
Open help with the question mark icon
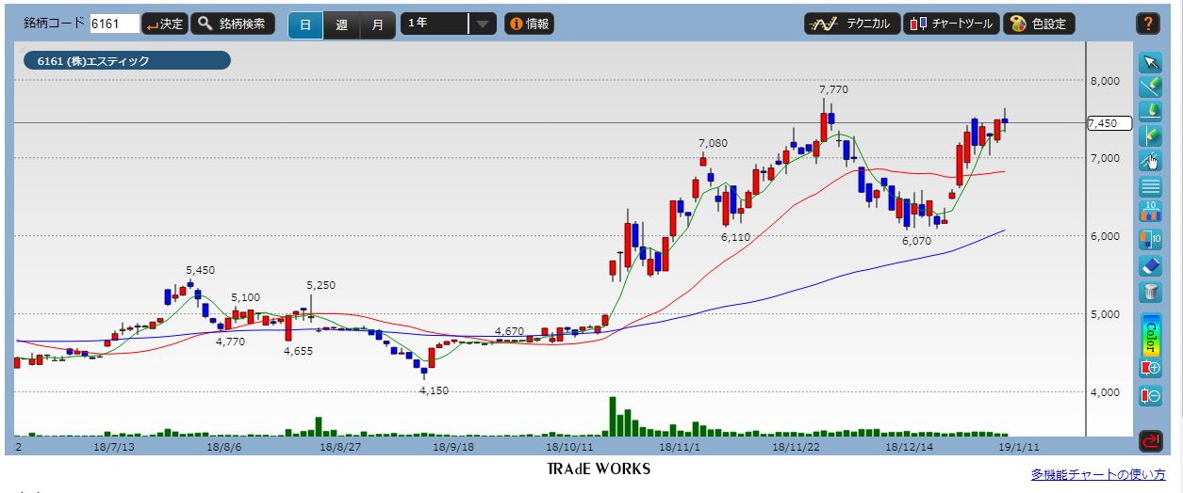click(1147, 24)
